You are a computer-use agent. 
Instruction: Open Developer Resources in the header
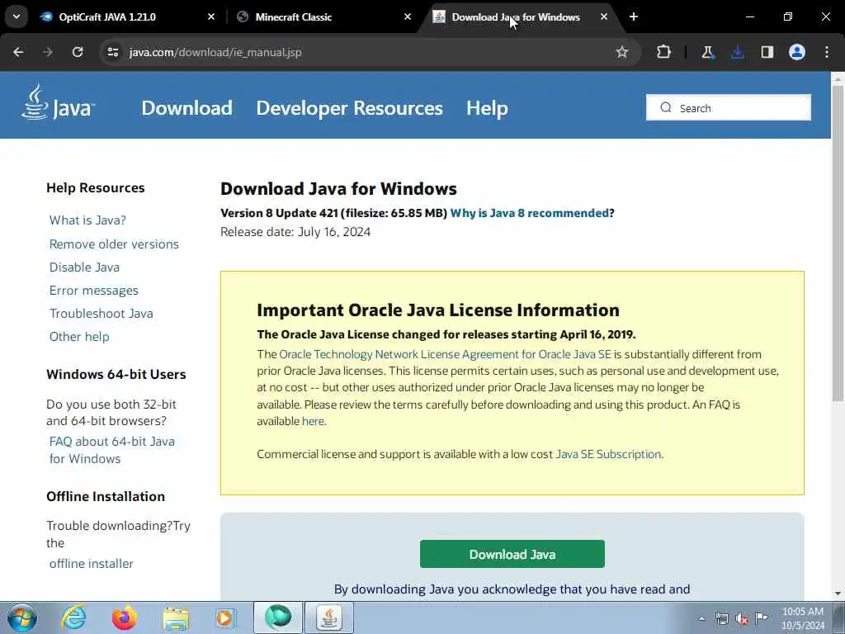[x=349, y=108]
